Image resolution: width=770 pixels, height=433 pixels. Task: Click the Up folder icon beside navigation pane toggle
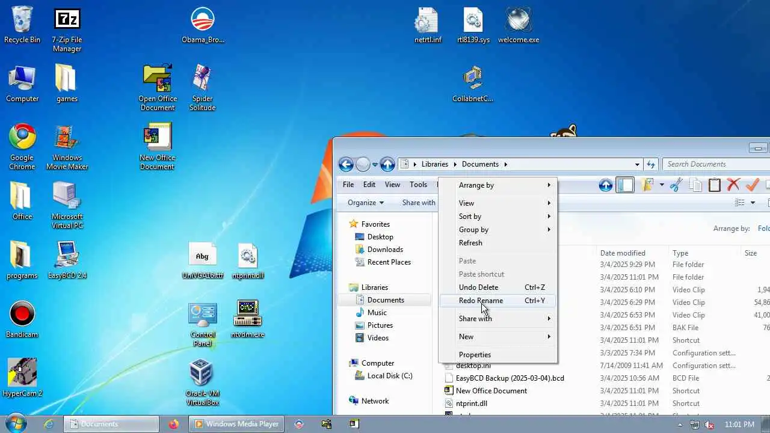(x=606, y=185)
